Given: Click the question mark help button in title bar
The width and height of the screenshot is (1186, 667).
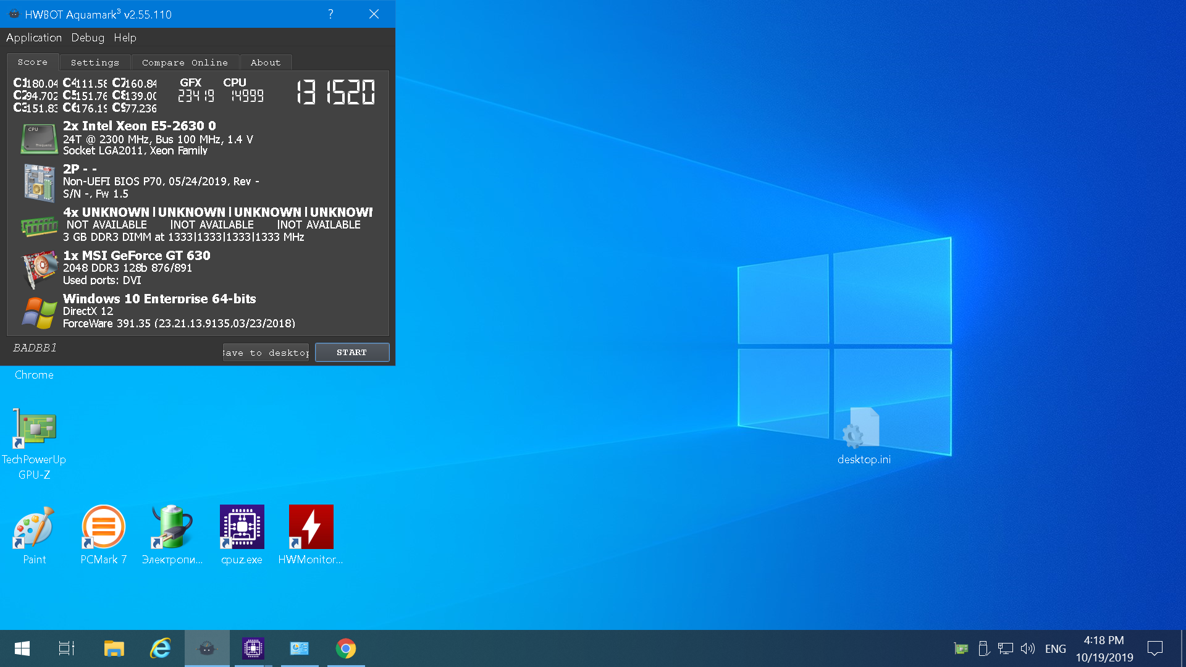Looking at the screenshot, I should (x=330, y=14).
